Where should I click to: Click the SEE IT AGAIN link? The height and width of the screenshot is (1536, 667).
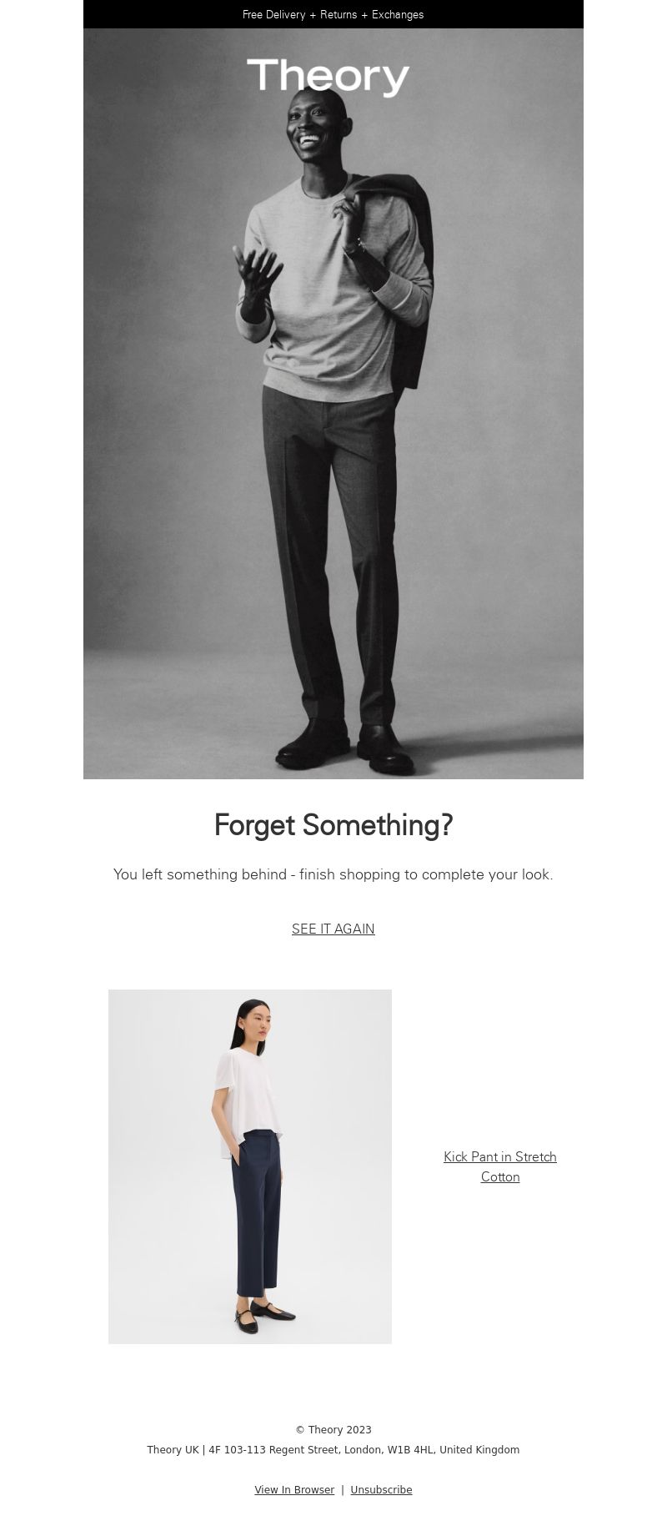coord(333,929)
